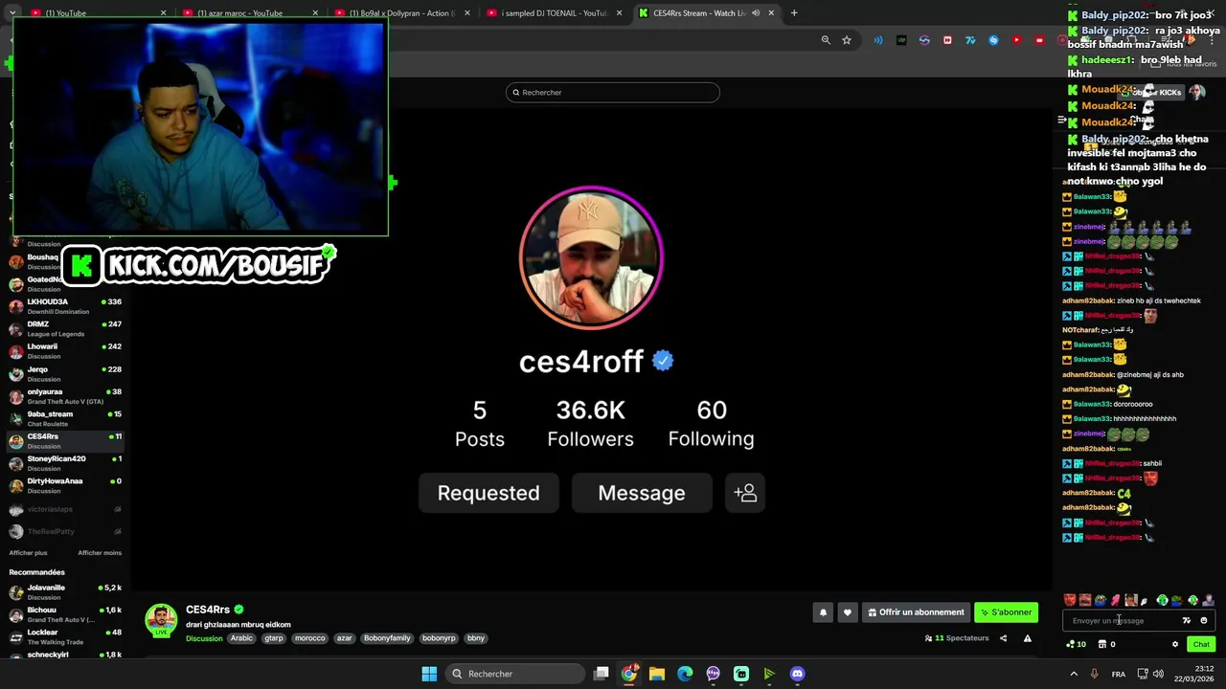The image size is (1226, 689).
Task: Close the DJ TOENAIL YouTube tab
Action: (x=619, y=13)
